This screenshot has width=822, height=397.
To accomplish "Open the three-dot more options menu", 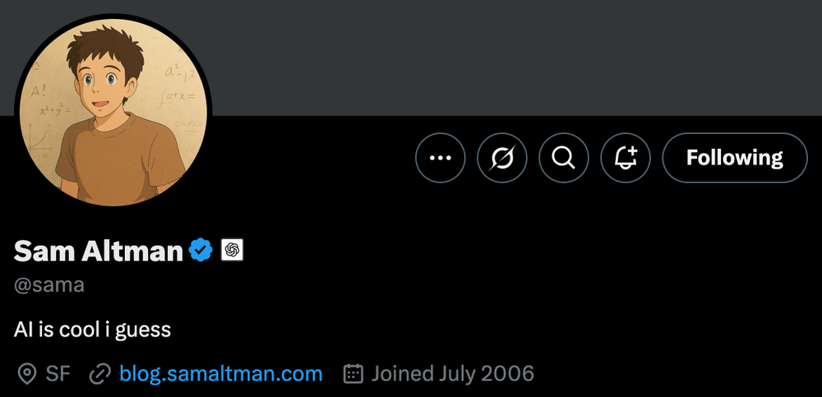I will (441, 157).
